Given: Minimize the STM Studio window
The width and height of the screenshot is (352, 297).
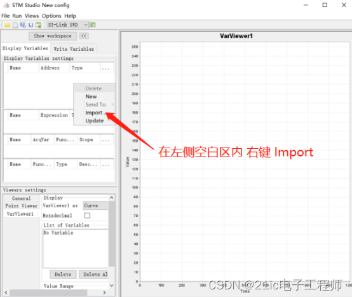Looking at the screenshot, I should [x=306, y=5].
